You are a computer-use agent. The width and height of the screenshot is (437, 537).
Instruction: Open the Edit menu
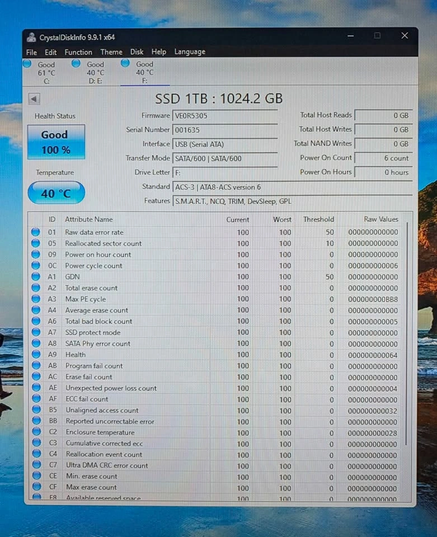point(50,52)
